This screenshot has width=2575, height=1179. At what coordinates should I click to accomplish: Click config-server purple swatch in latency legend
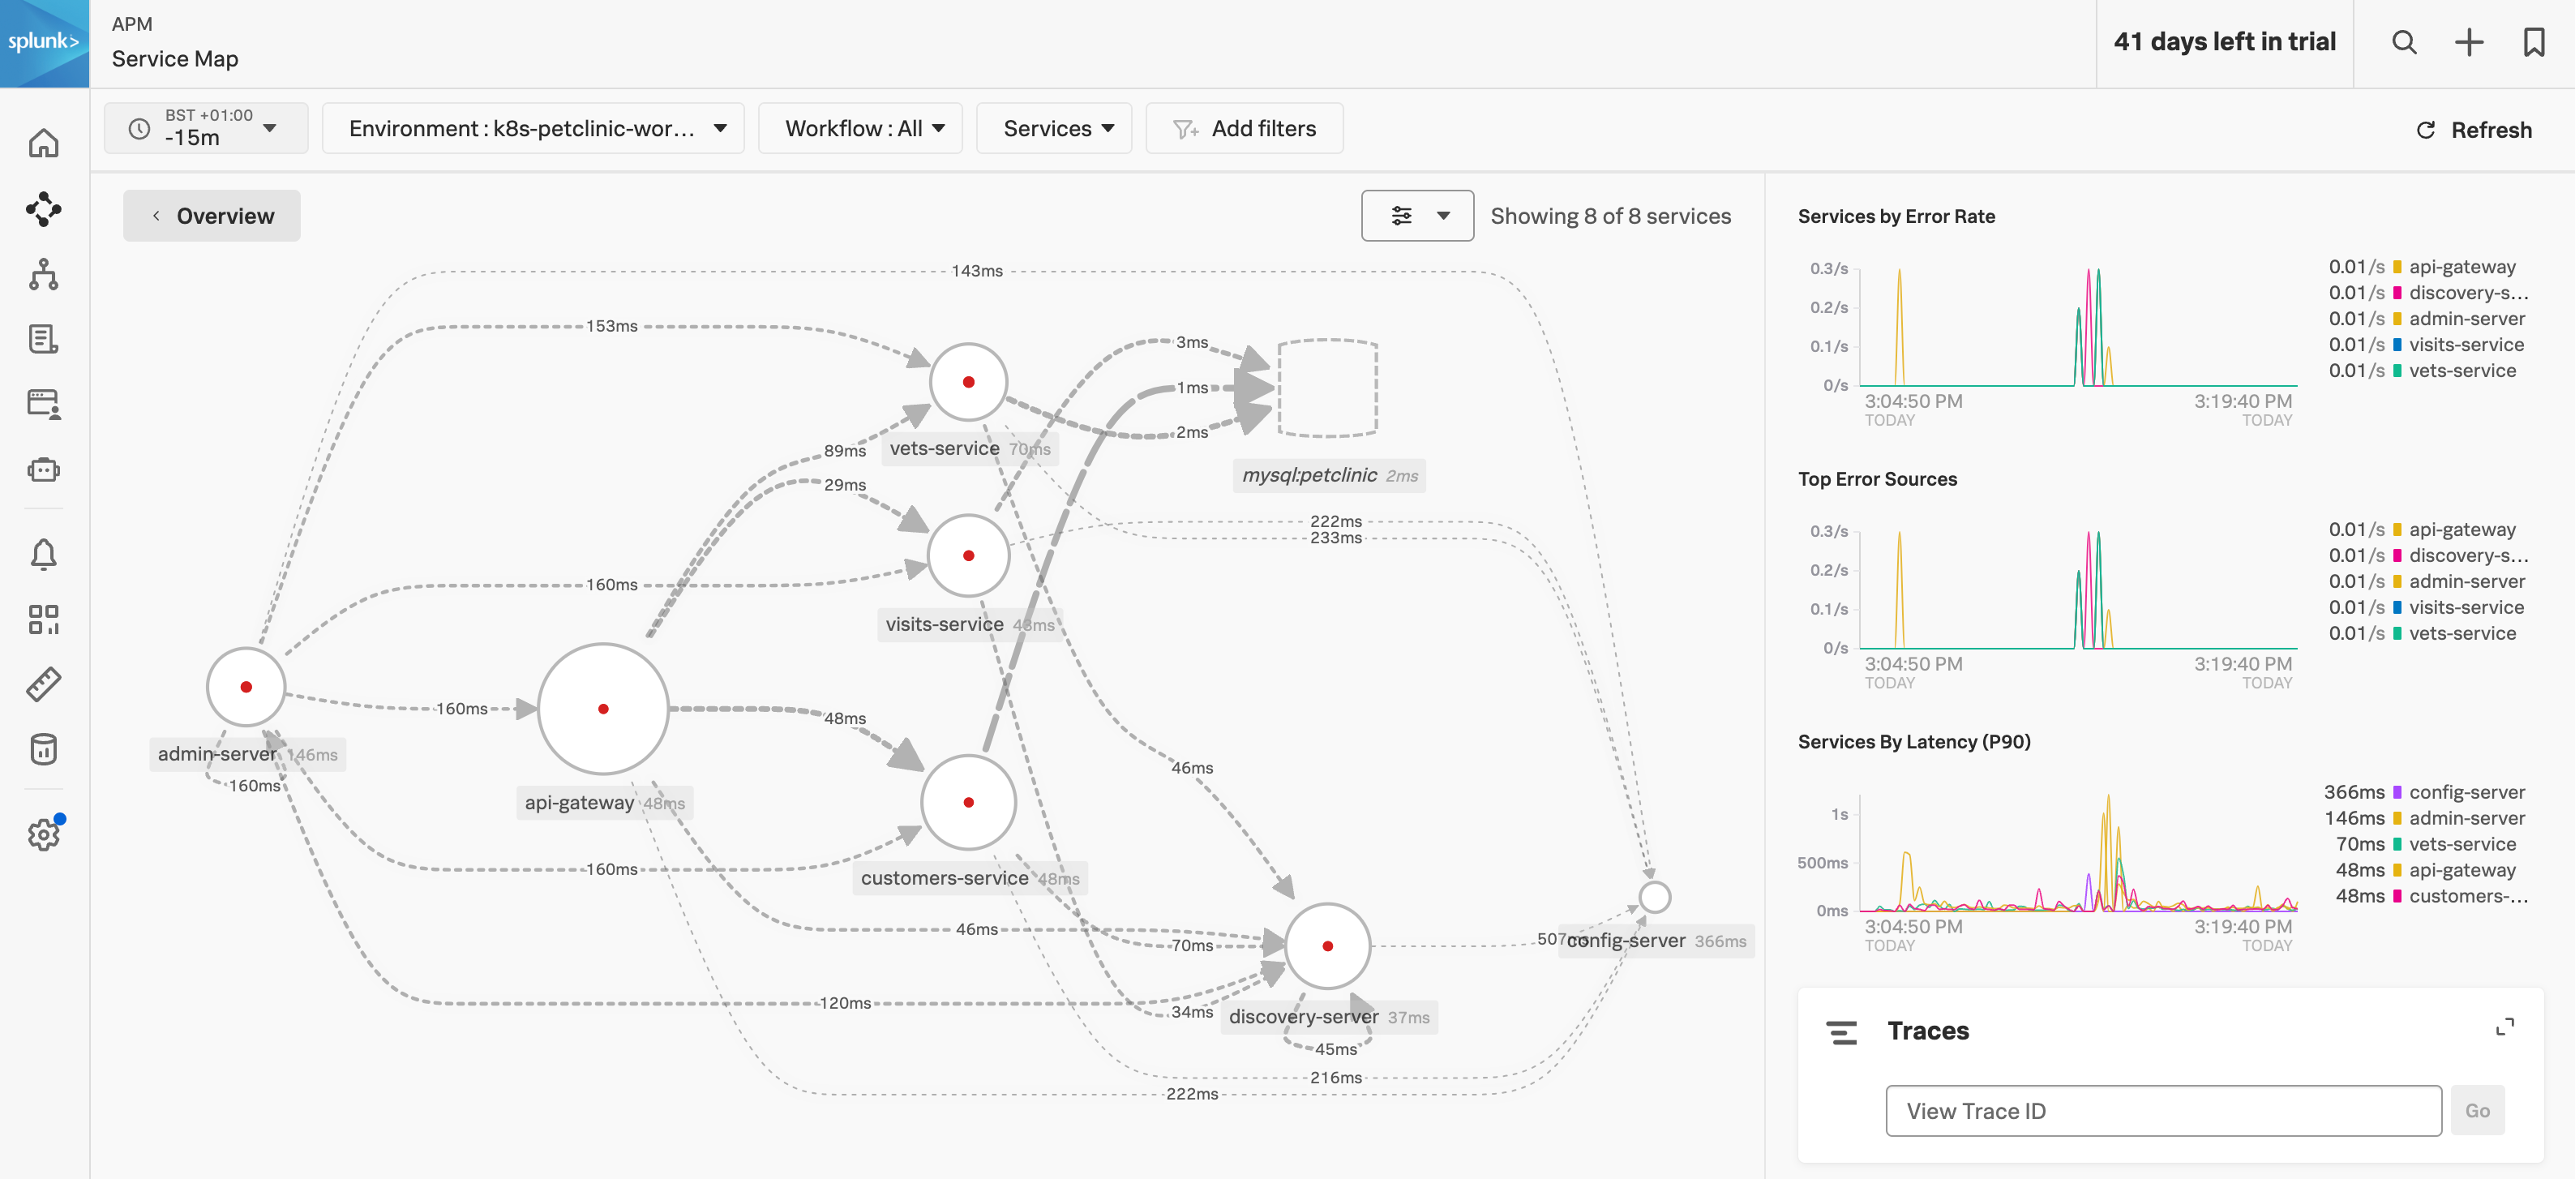click(x=2397, y=792)
